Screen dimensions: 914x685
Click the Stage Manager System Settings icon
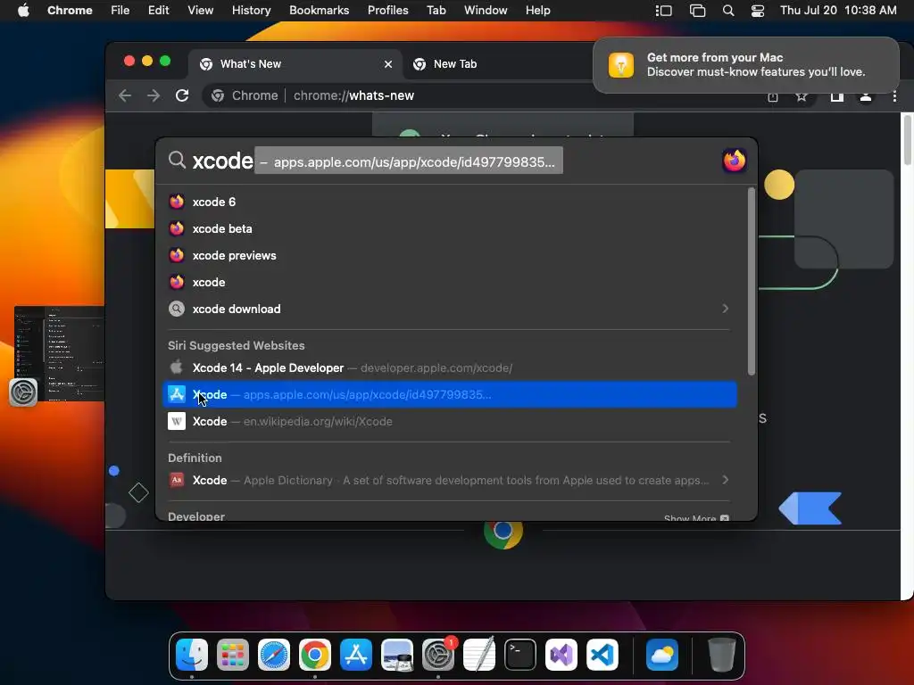pos(23,392)
